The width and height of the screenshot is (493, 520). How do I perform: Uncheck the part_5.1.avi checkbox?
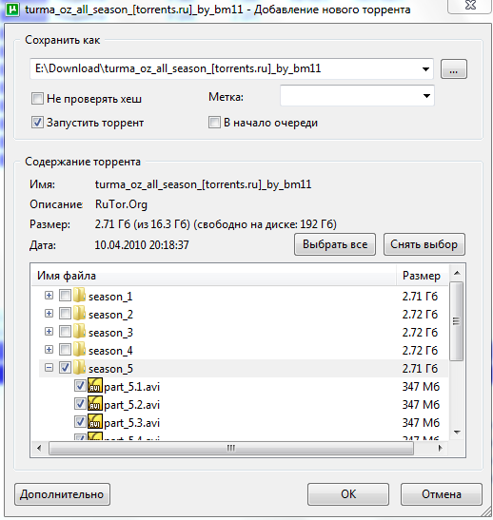click(x=80, y=385)
